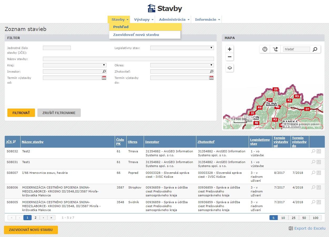Screen dimensions: 329x237
Task: Show row S08007 on map icon
Action: [319, 173]
